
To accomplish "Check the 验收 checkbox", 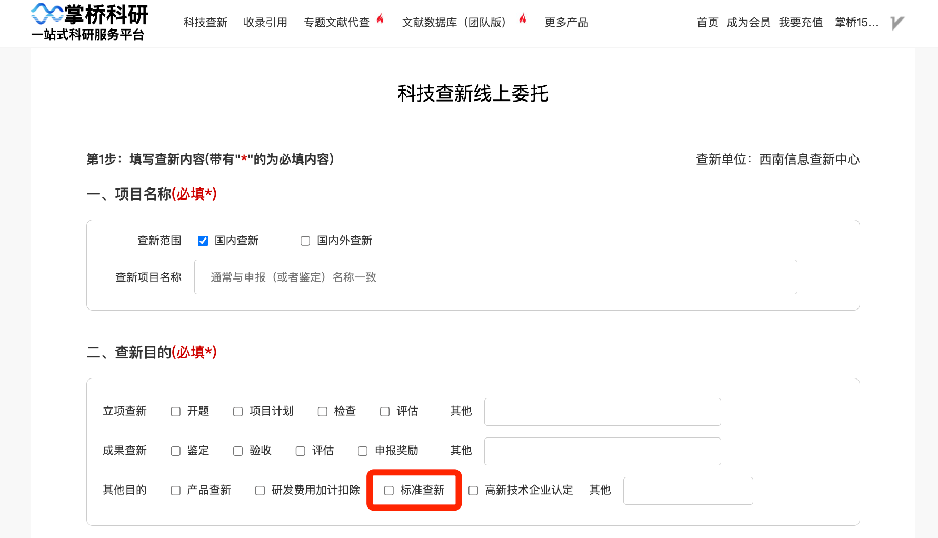I will (238, 451).
